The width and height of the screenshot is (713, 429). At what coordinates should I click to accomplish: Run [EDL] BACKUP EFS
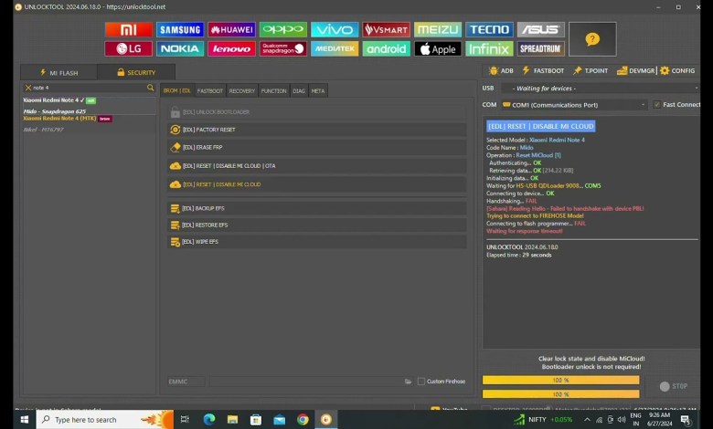[317, 208]
